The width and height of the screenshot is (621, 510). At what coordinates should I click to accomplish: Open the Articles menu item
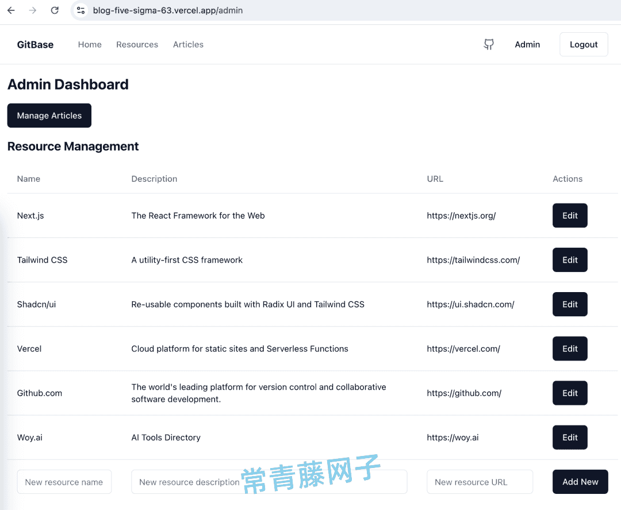(x=188, y=44)
